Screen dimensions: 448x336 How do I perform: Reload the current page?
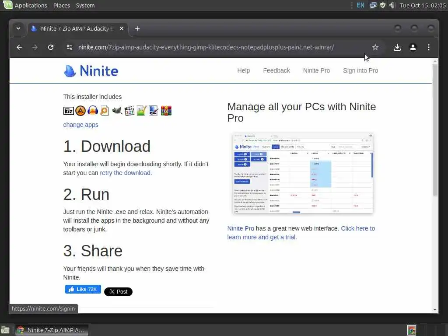[x=51, y=47]
